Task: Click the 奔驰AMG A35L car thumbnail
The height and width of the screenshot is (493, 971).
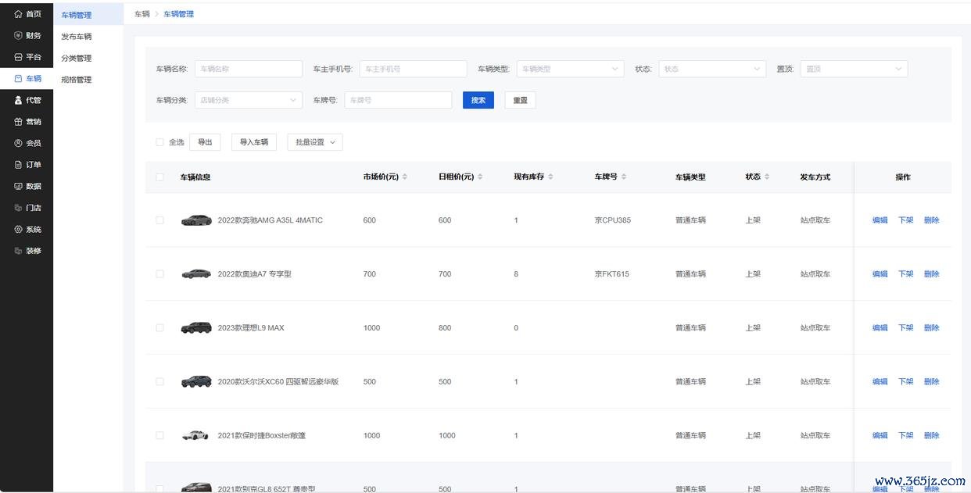Action: [x=196, y=220]
